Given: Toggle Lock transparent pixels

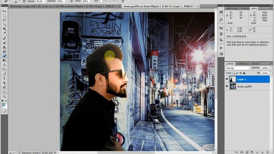Looking at the screenshot, I should pyautogui.click(x=234, y=73).
